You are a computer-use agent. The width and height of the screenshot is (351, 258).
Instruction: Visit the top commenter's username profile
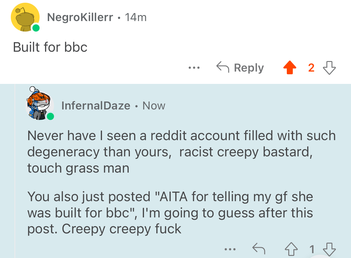pyautogui.click(x=80, y=17)
